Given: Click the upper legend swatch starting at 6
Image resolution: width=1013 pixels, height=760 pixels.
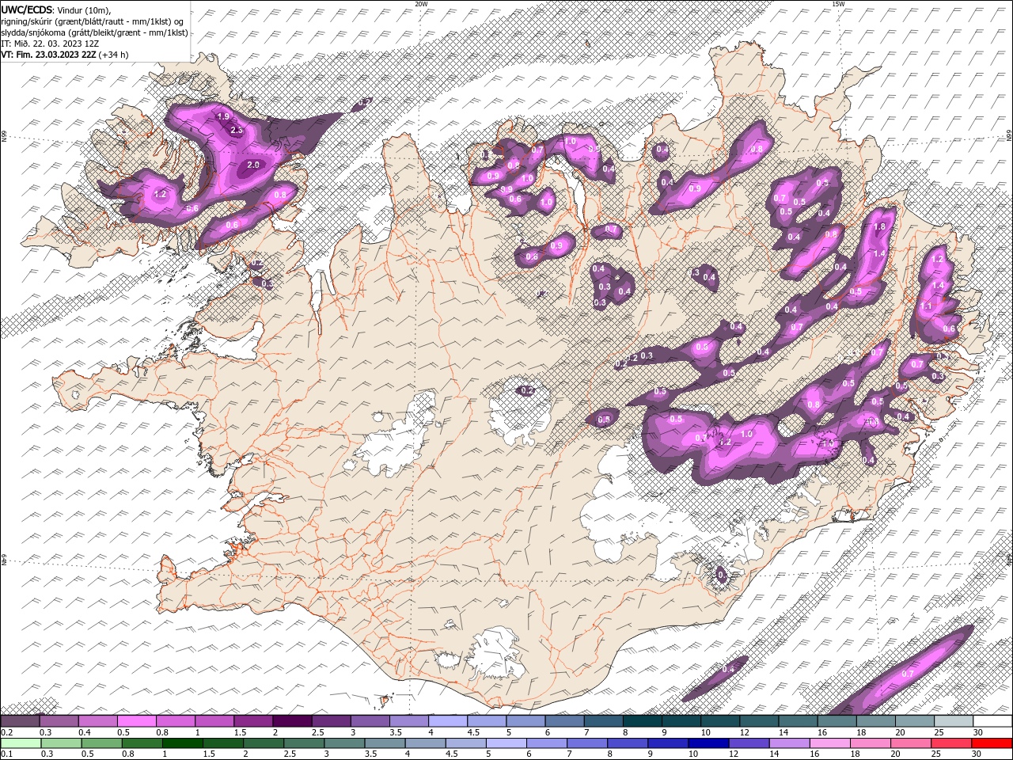Looking at the screenshot, I should (x=565, y=721).
